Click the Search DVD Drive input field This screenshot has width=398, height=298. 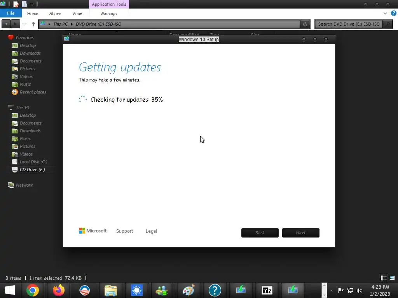pos(349,24)
